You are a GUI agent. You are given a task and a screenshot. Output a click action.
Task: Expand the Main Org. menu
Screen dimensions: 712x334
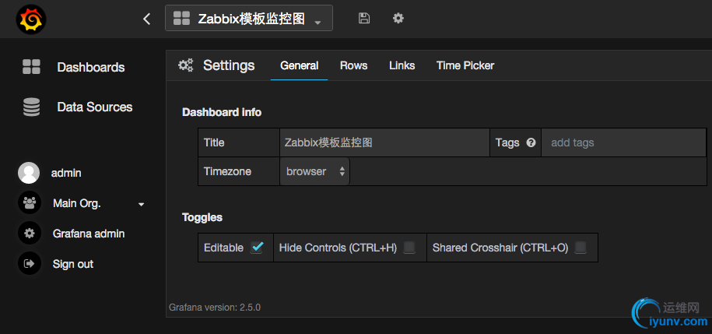(142, 204)
